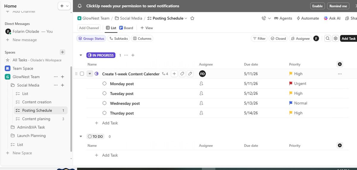Click the plus icon next to Spaces
Viewport: 357px width, 170px height.
click(x=62, y=52)
